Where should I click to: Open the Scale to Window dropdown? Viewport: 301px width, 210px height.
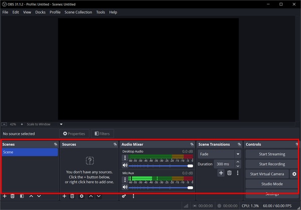point(61,124)
